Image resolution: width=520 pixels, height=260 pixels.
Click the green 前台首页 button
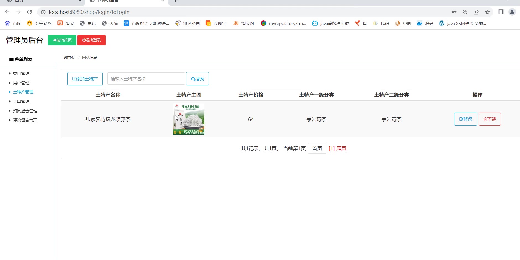(x=62, y=40)
